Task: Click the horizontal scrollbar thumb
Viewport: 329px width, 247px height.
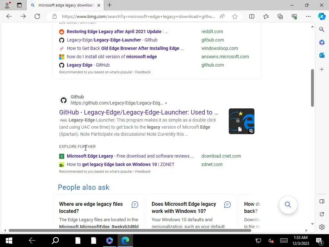Action: (130, 230)
